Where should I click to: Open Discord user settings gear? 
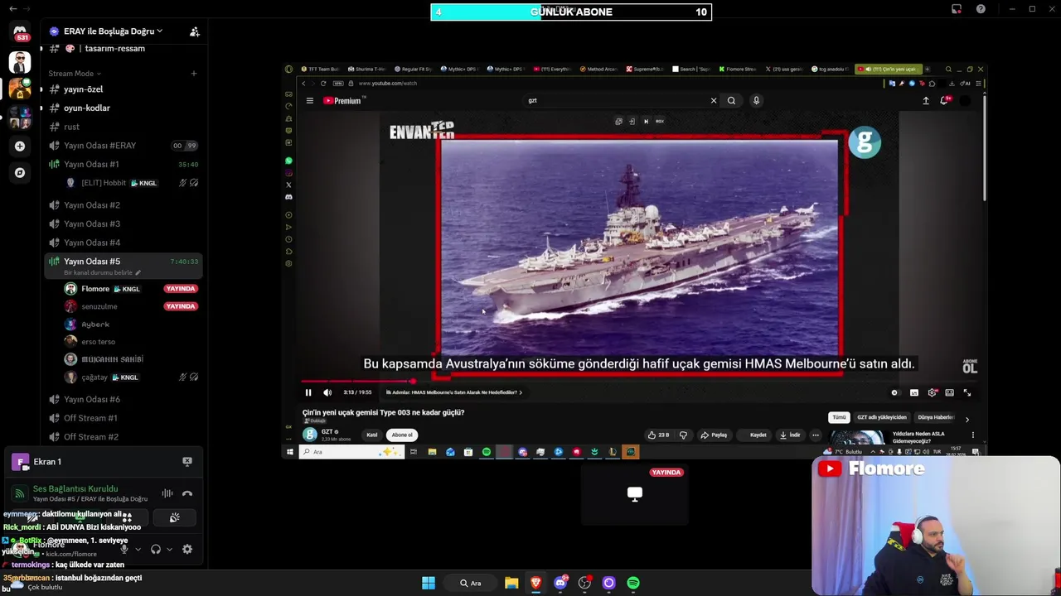click(x=187, y=549)
